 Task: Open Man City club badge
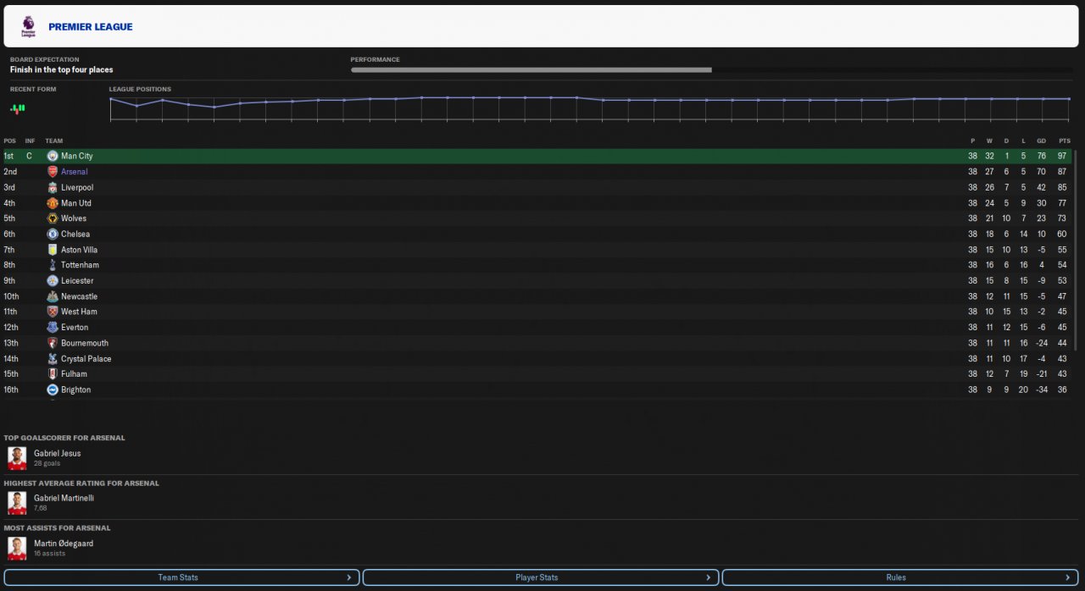[53, 156]
